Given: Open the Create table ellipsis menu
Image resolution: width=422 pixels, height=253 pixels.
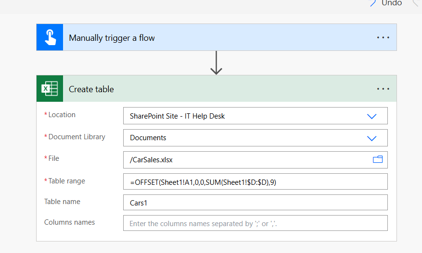Looking at the screenshot, I should click(x=383, y=89).
